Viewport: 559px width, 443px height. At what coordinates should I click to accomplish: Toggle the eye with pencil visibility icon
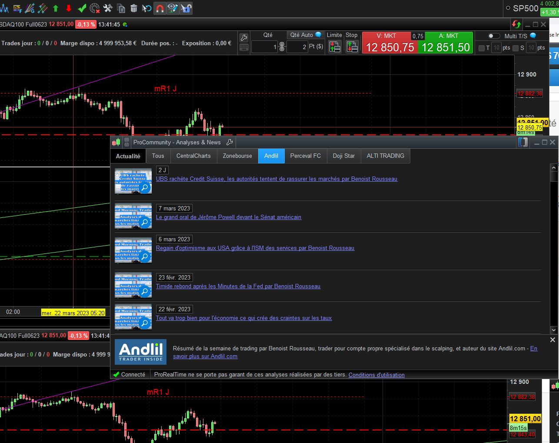coord(173,8)
